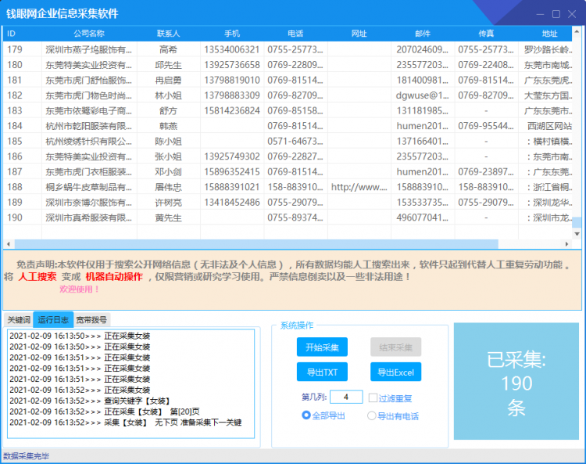Choose the 导出有电话 radio option
The height and width of the screenshot is (464, 586).
point(372,415)
